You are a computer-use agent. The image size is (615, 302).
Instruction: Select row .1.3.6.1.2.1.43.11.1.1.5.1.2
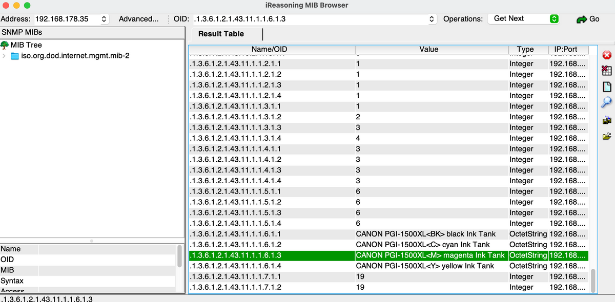[388, 202]
